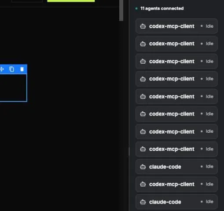Open the claude-code card between two codex-mcp-client cards
This screenshot has height=211, width=224.
pyautogui.click(x=176, y=167)
